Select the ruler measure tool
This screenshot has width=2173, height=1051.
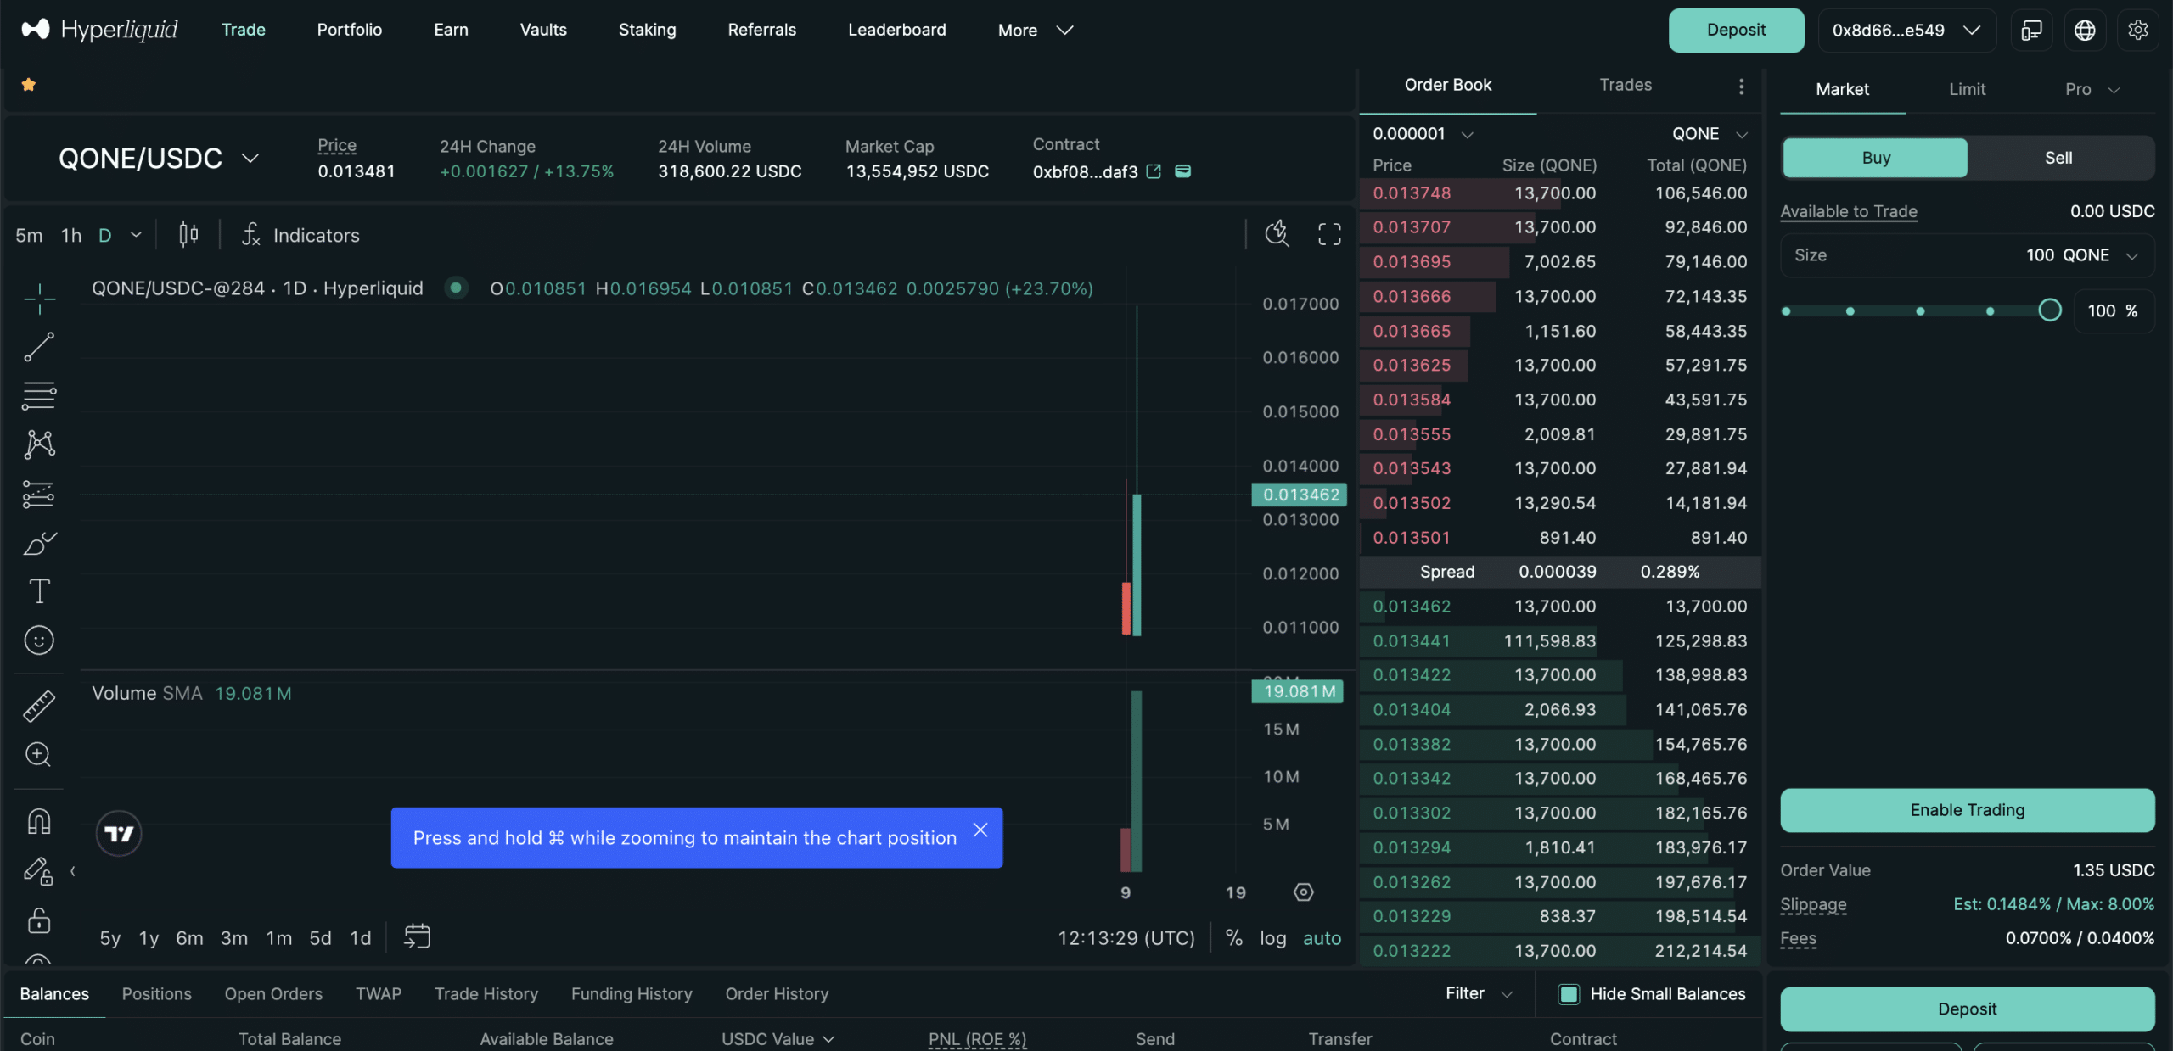pos(39,706)
